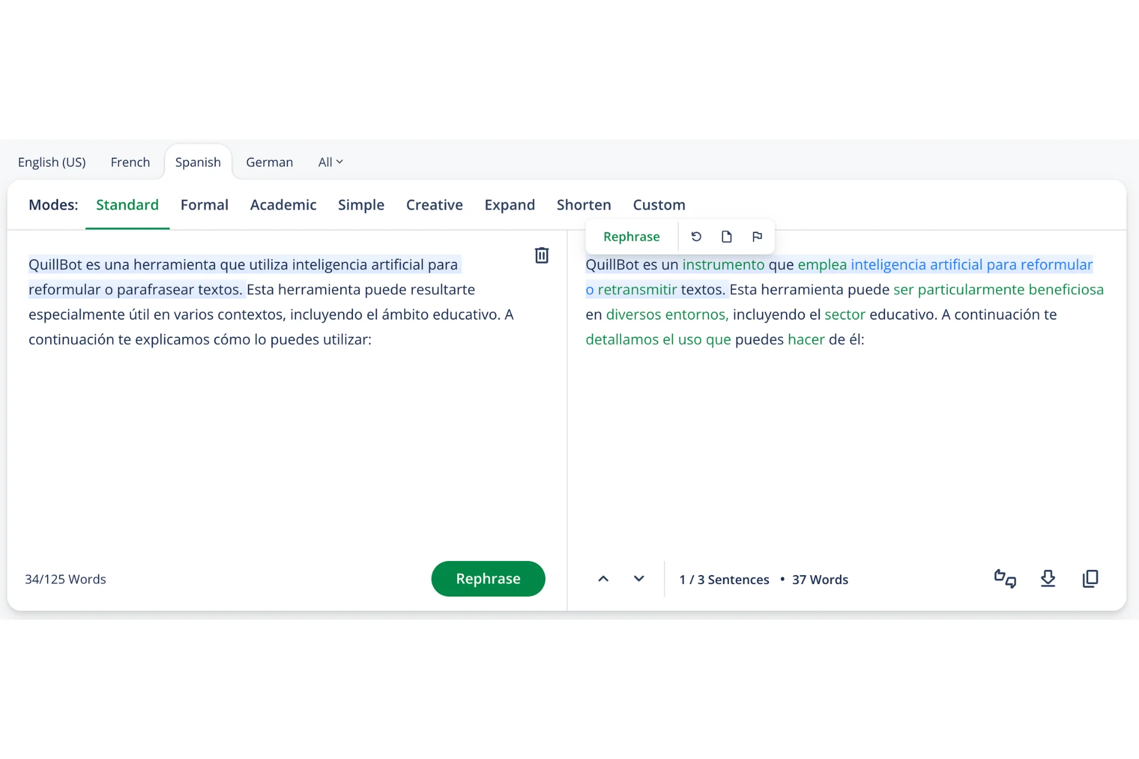Screen dimensions: 1139x759
Task: Click the word 'beneficiosa' in output
Action: coord(1066,289)
